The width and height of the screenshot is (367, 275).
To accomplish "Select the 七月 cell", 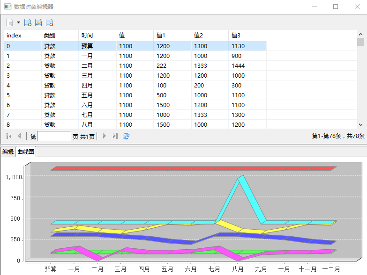I will [x=97, y=115].
